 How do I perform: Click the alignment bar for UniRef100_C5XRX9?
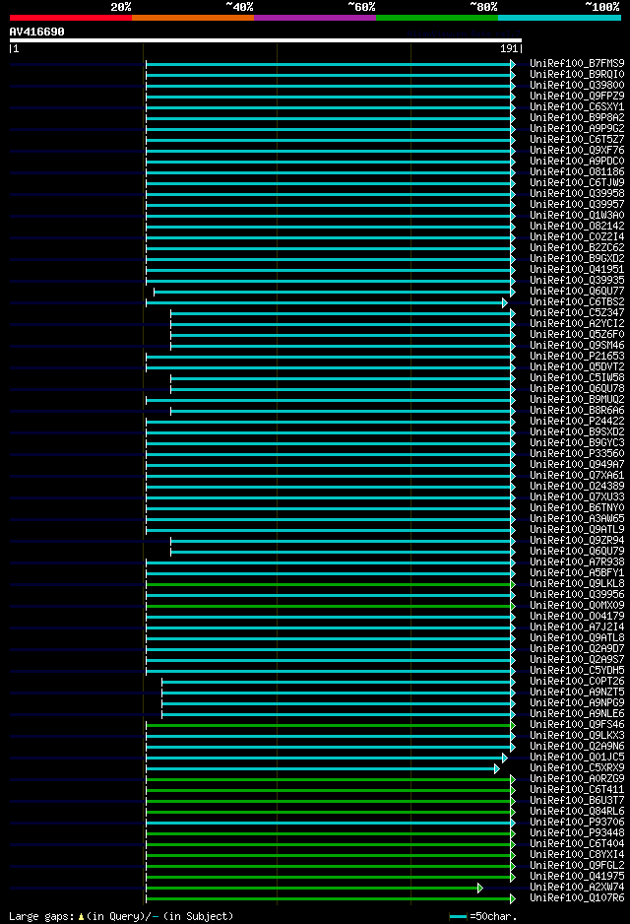[x=323, y=769]
